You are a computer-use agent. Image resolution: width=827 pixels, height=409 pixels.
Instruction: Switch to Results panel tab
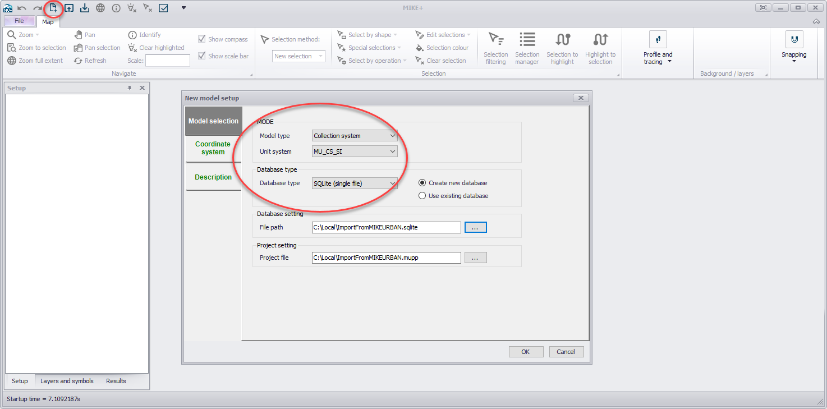coord(116,381)
